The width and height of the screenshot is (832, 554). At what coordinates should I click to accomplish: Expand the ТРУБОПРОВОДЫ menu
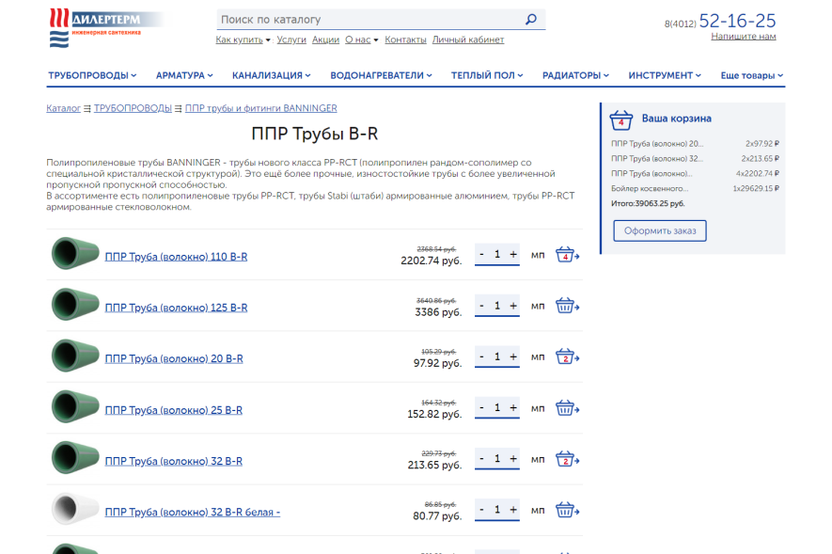[x=92, y=75]
